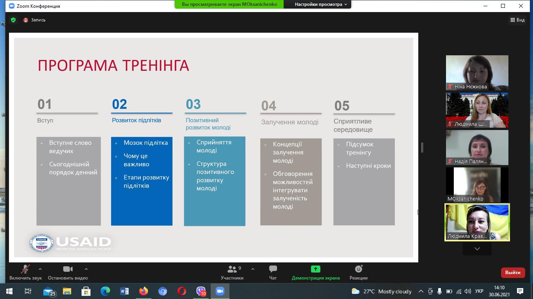
Task: Select Людмила Крав's video thumbnail
Action: pos(477,222)
